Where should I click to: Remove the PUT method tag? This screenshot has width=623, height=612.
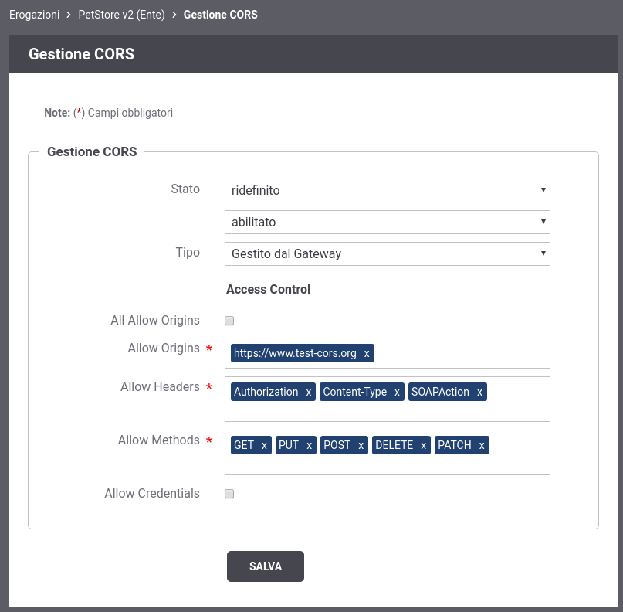pyautogui.click(x=309, y=445)
